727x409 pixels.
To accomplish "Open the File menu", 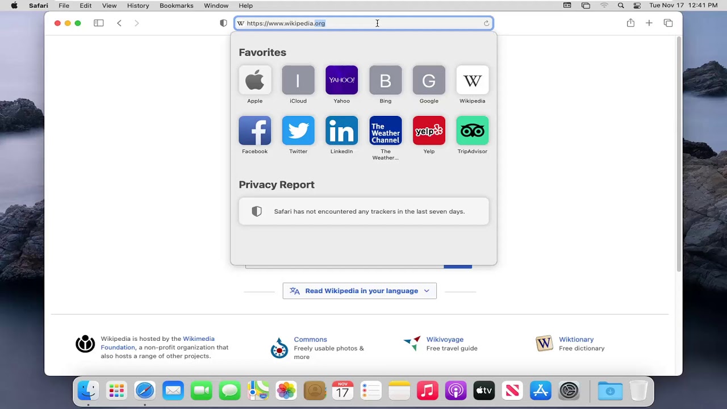I will [64, 6].
